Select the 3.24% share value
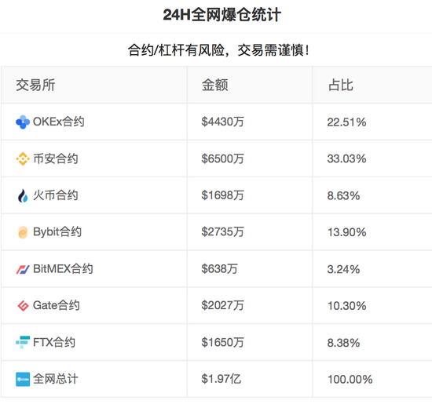 point(343,269)
